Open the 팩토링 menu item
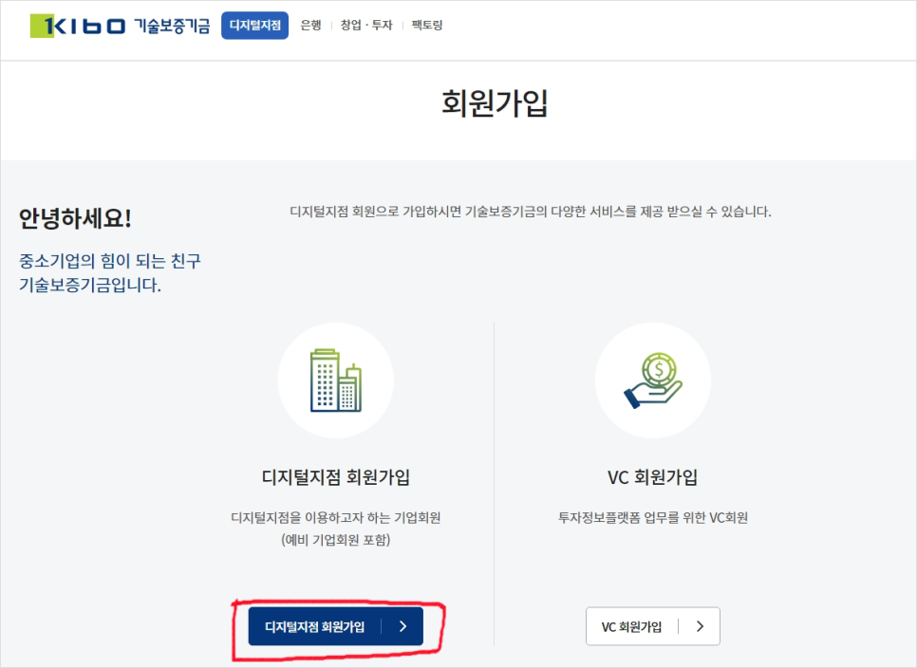Screen dimensions: 917x668 (427, 26)
